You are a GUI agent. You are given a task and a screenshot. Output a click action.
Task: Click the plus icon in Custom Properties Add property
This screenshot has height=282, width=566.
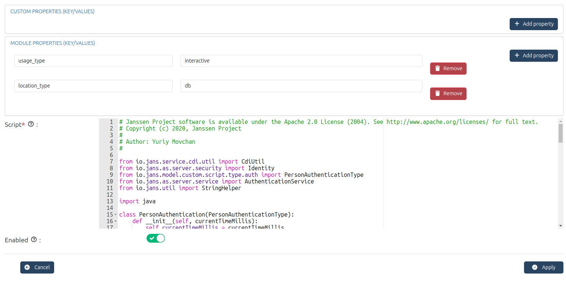(517, 24)
